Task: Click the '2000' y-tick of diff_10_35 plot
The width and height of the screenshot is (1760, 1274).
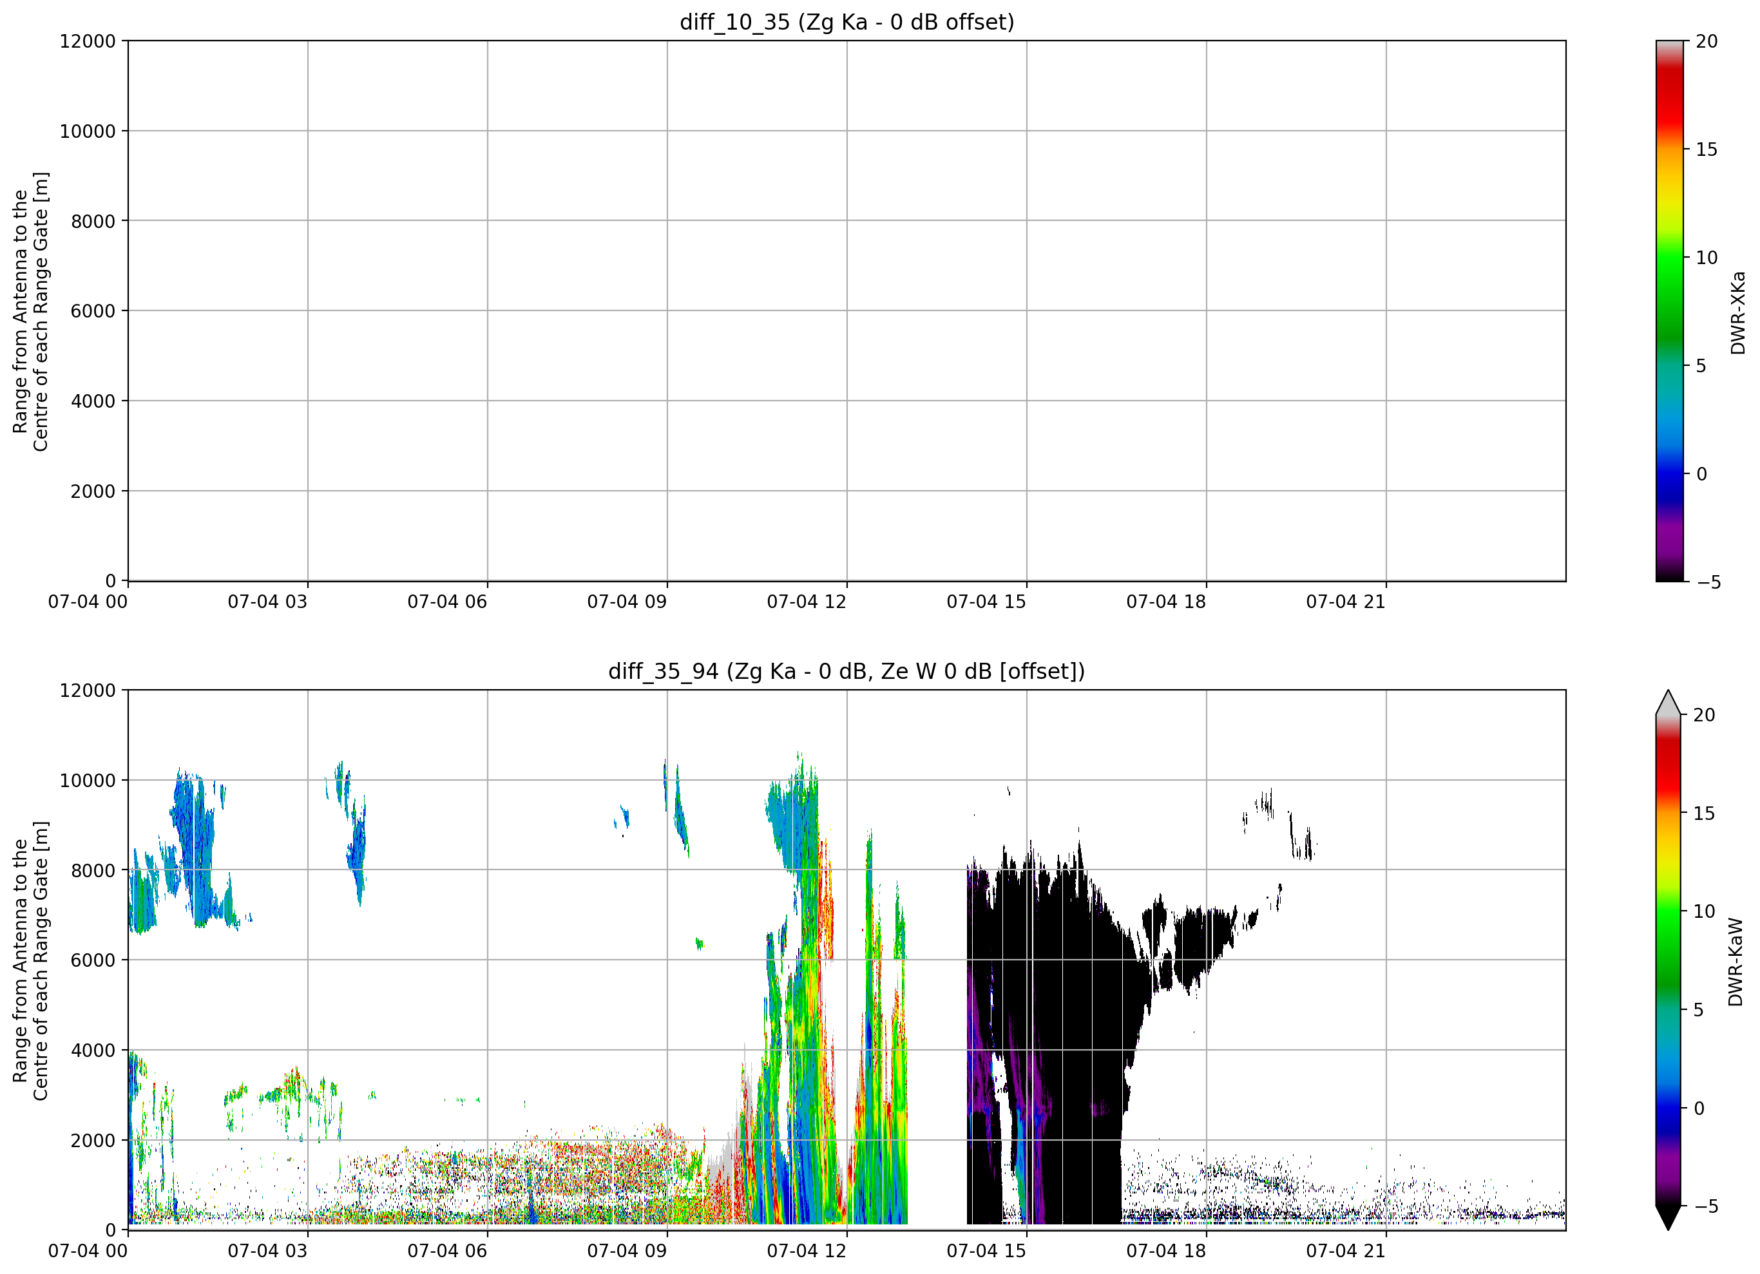Action: (x=93, y=491)
